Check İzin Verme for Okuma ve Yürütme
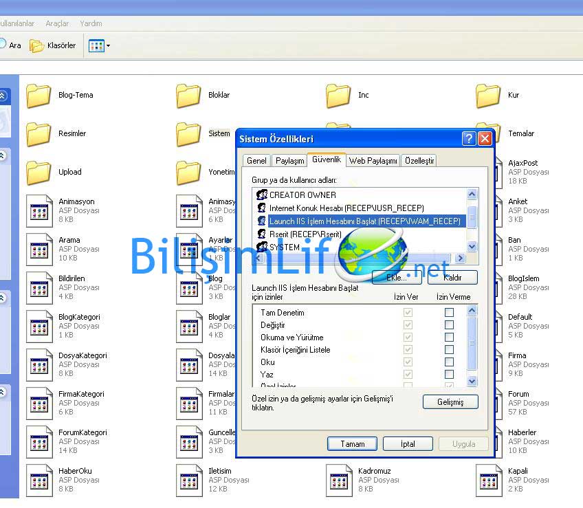 [449, 337]
